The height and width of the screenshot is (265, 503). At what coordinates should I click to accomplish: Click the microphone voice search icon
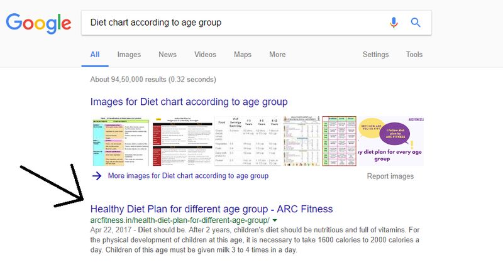(394, 23)
